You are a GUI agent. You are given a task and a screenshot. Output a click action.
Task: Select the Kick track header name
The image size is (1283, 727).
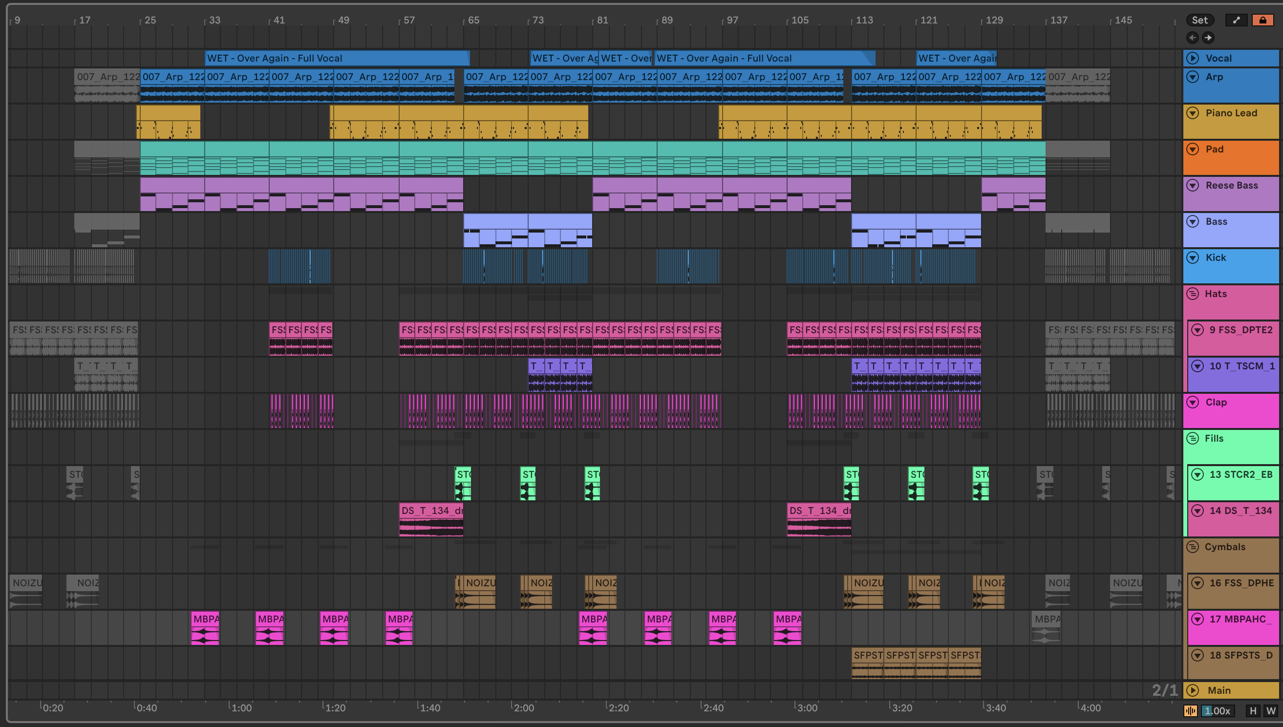[1216, 257]
